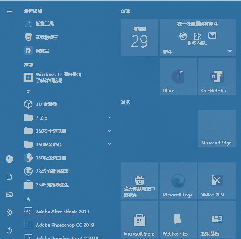Open the 7-Zip folder icon
The height and width of the screenshot is (239, 241).
pyautogui.click(x=28, y=118)
